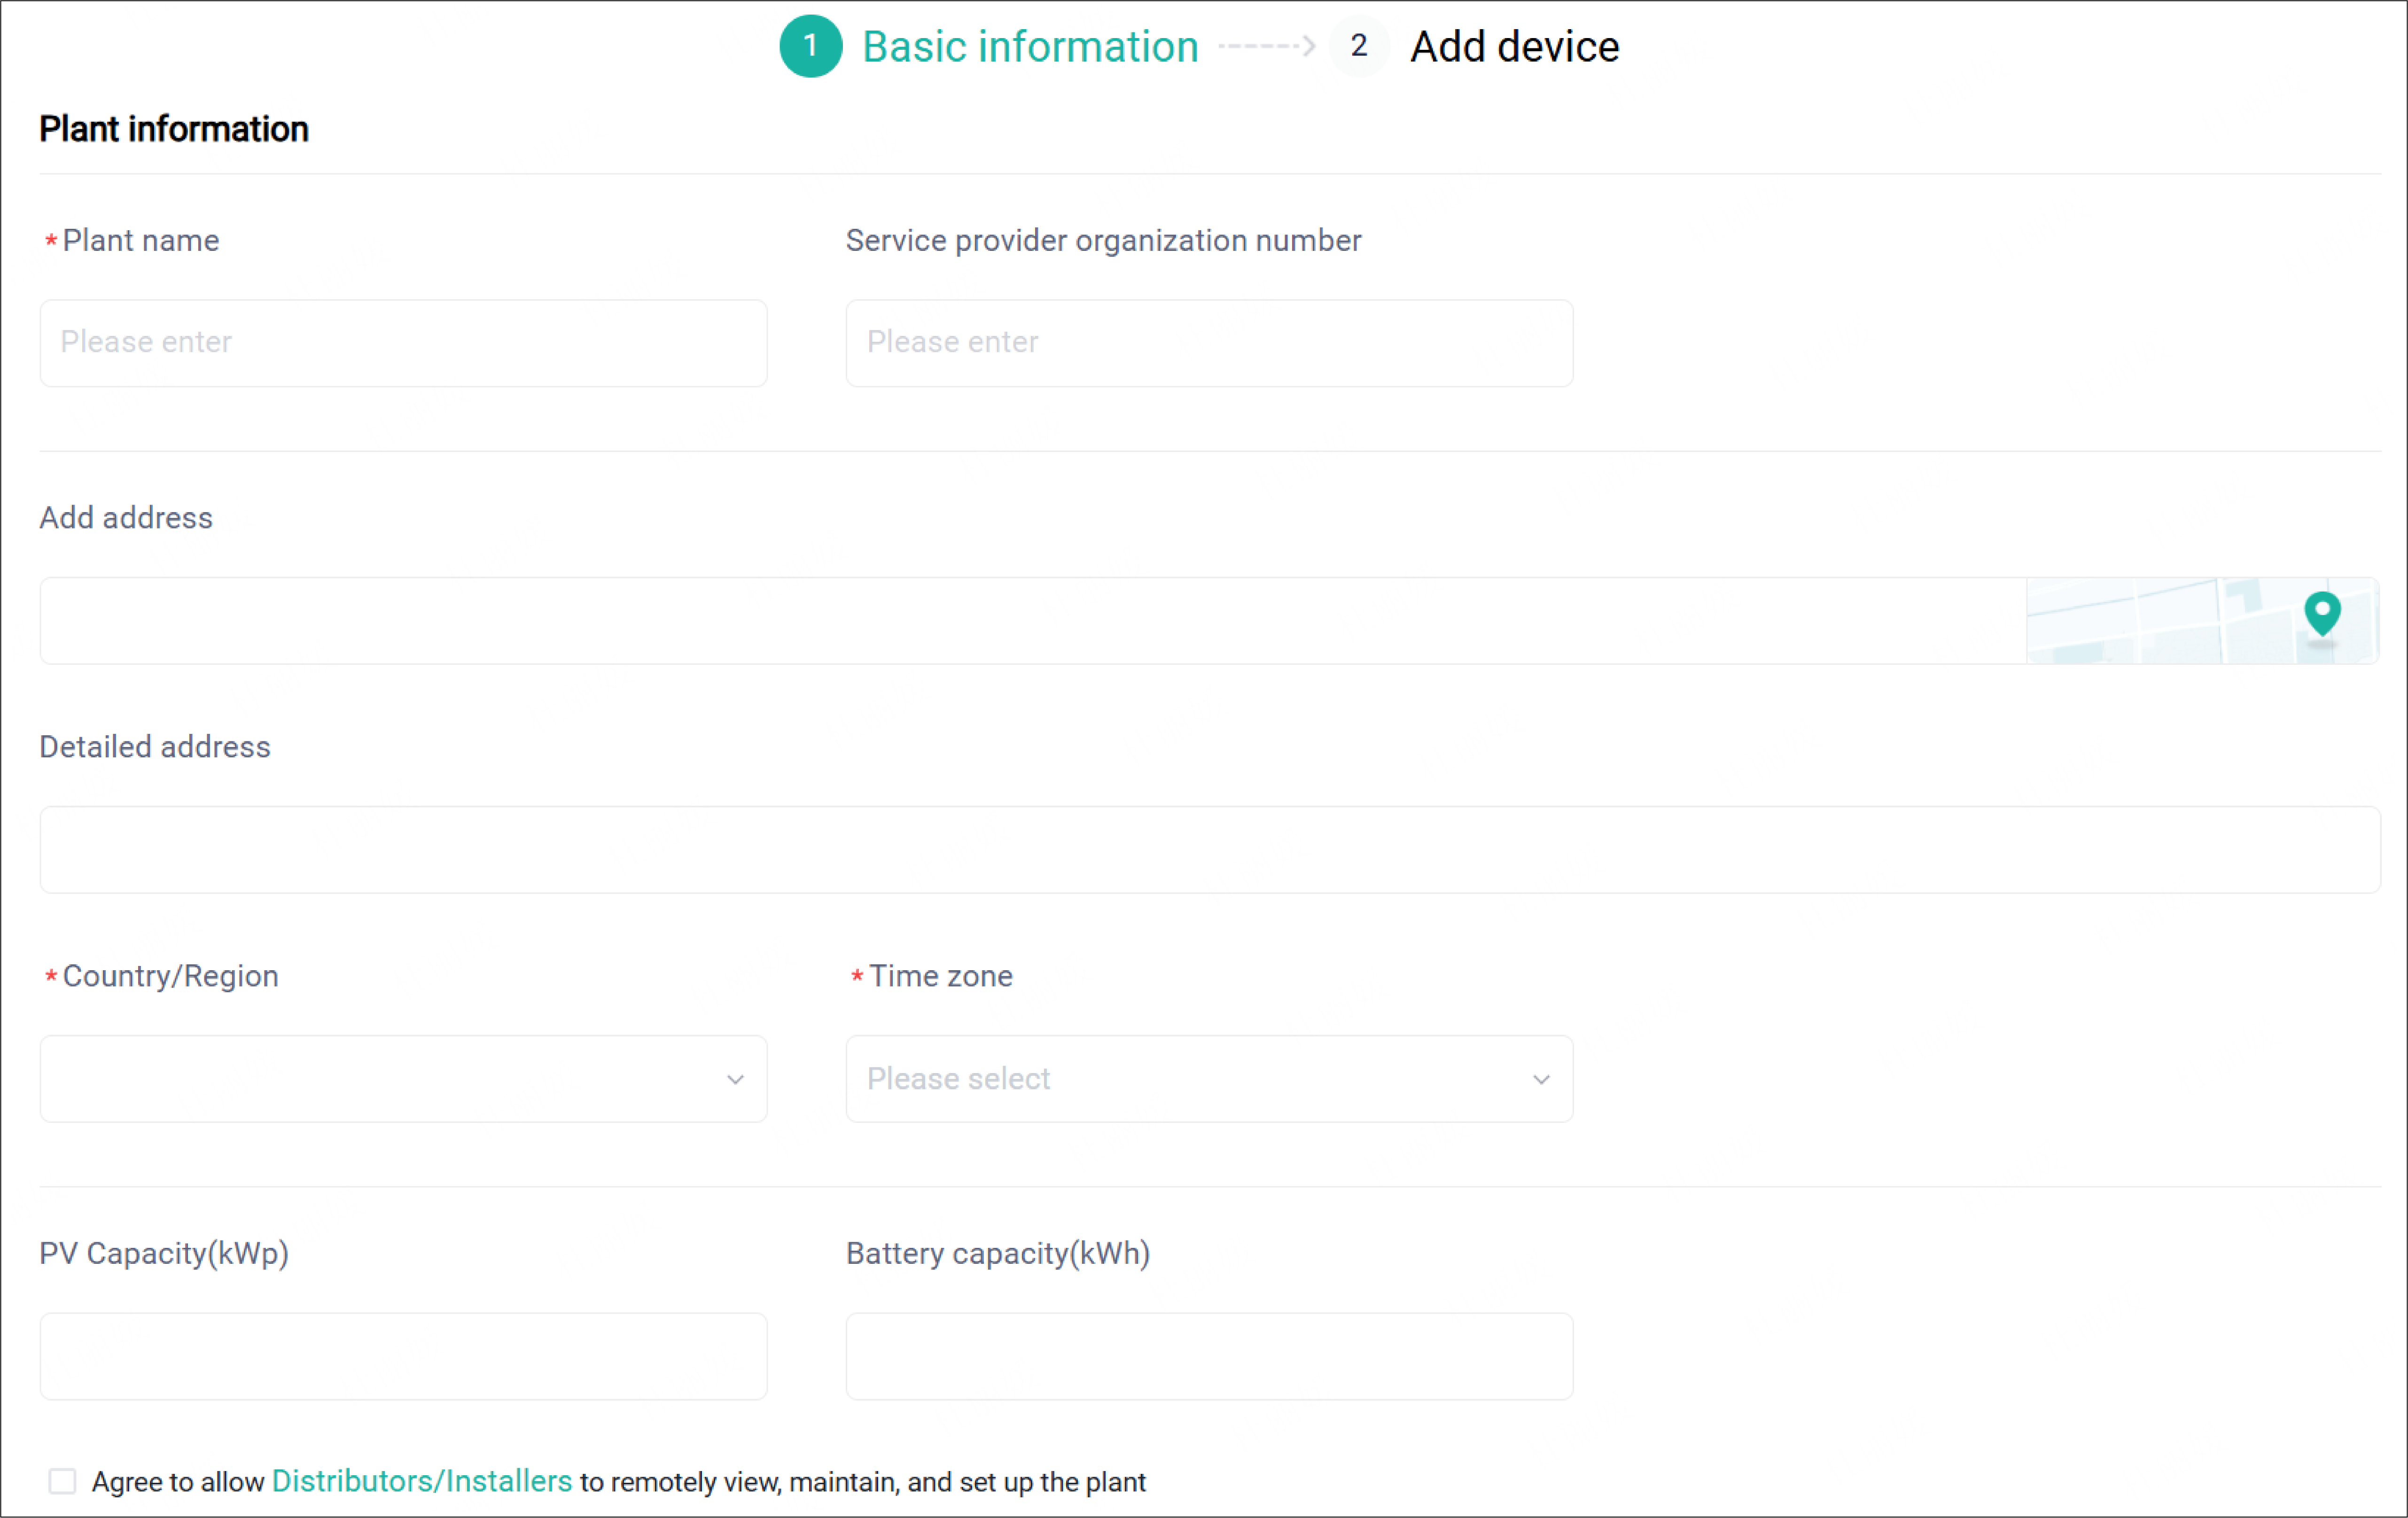2408x1518 pixels.
Task: Focus the Battery capacity(kWh) input field
Action: click(1210, 1356)
